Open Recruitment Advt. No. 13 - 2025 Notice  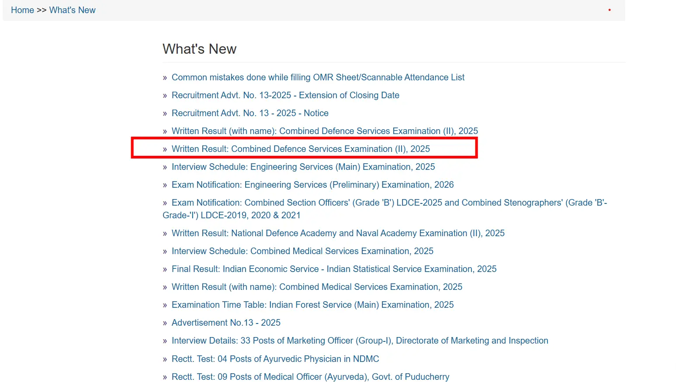click(x=250, y=113)
